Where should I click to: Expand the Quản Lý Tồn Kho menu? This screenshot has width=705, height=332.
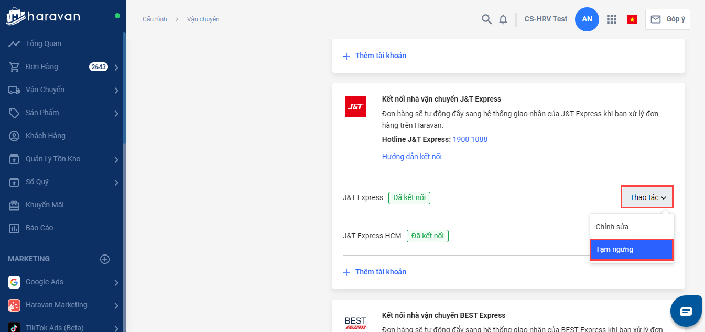pos(116,159)
